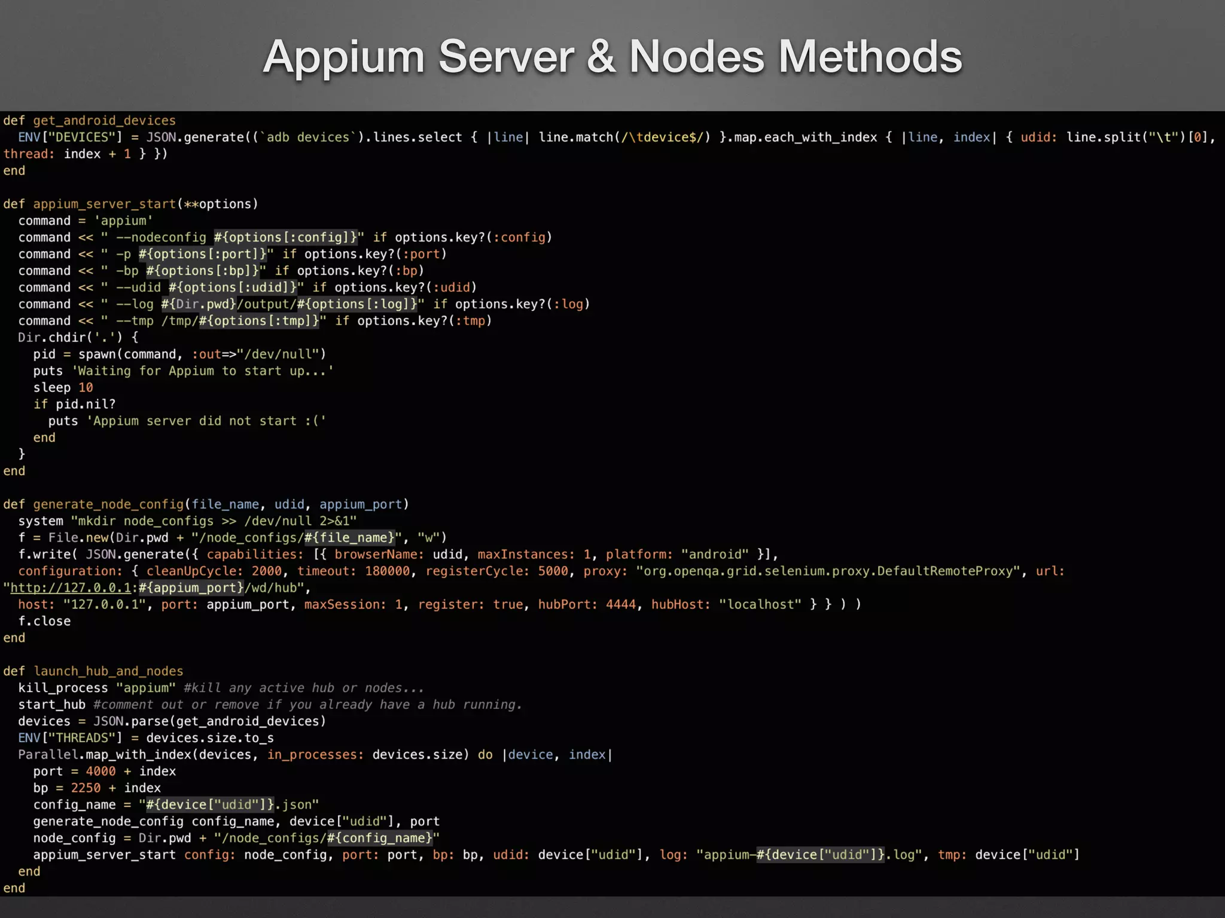Click the 'configuration: { cleanUpCycle: 2000' line
This screenshot has width=1225, height=918.
[x=541, y=571]
